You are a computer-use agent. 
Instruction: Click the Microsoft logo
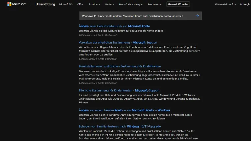(x=16, y=4)
